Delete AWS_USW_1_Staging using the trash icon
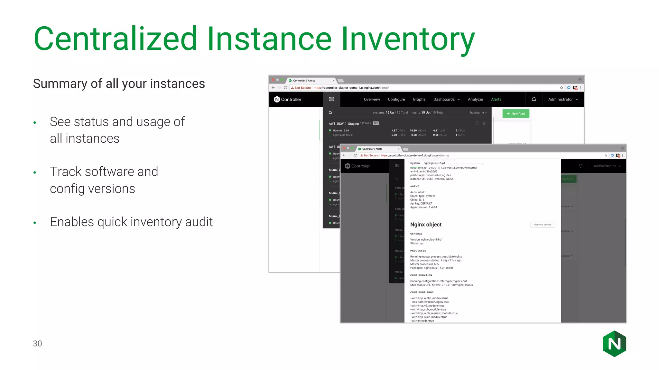 [x=484, y=123]
